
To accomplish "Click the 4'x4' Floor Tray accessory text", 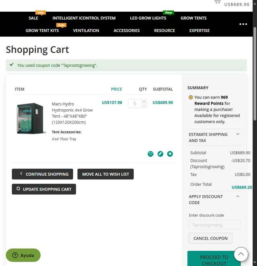I will click(x=64, y=139).
